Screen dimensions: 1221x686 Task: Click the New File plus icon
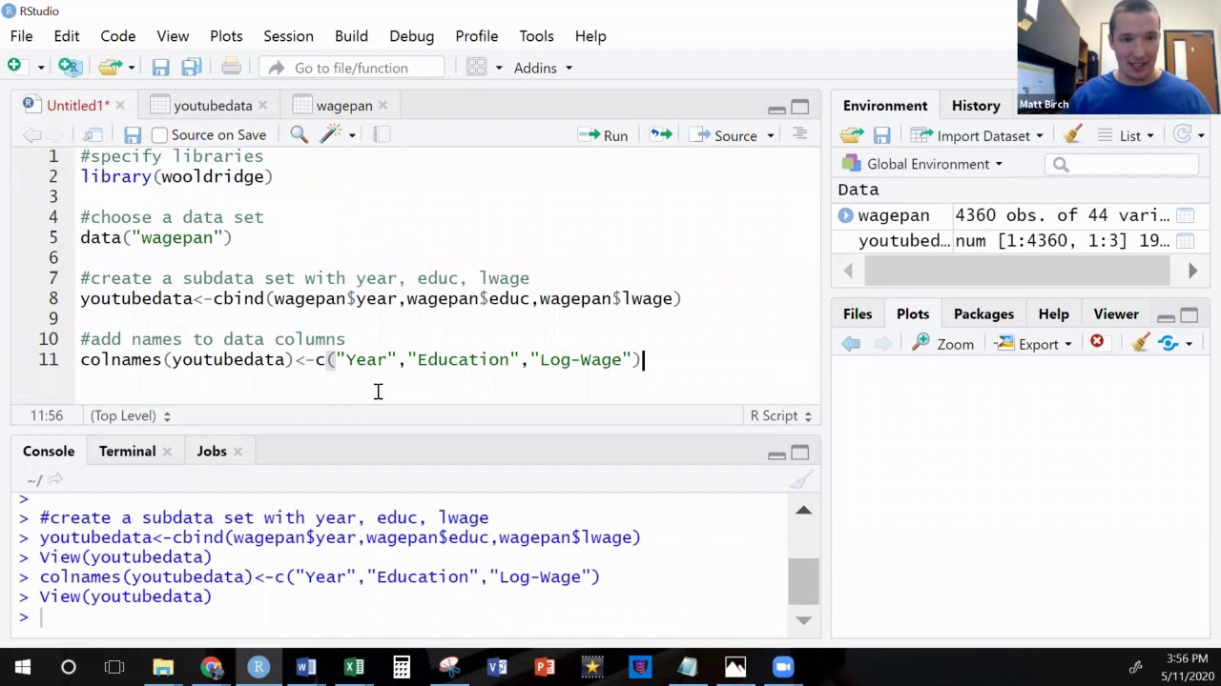(x=14, y=66)
